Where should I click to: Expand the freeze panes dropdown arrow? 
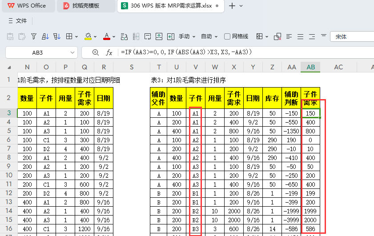tap(267, 37)
